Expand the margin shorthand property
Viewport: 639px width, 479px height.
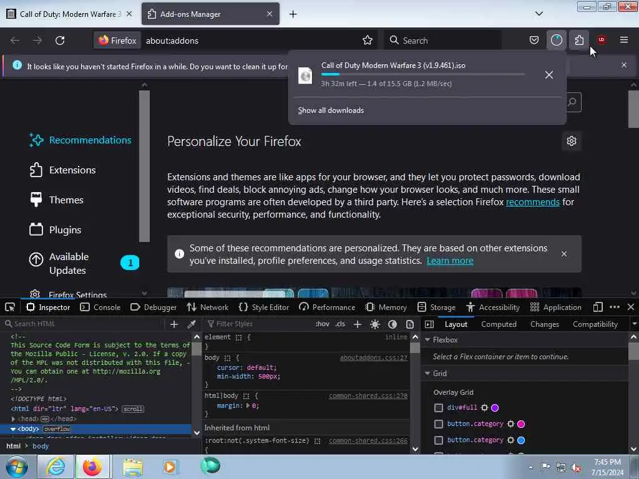coord(248,405)
